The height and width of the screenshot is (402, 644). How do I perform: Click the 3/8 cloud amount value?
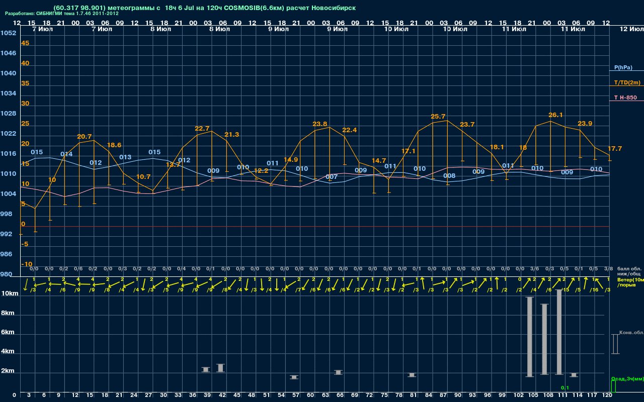pos(608,269)
